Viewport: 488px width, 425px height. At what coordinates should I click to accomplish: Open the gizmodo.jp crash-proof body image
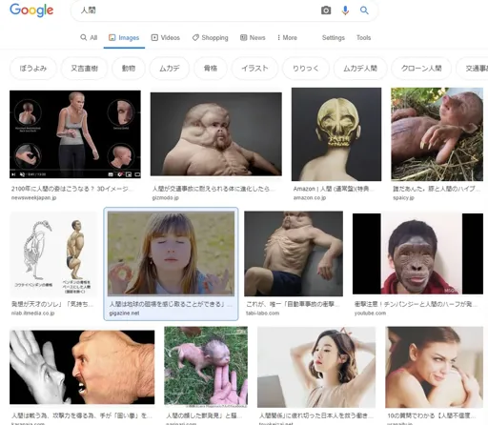tap(216, 134)
